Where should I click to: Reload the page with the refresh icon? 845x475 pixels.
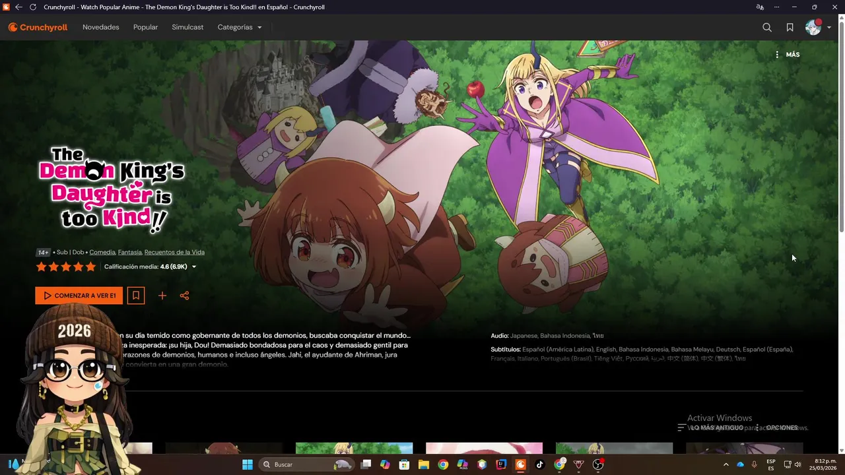pos(33,7)
